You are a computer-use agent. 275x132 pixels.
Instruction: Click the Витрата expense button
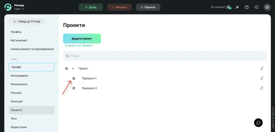pyautogui.click(x=120, y=7)
